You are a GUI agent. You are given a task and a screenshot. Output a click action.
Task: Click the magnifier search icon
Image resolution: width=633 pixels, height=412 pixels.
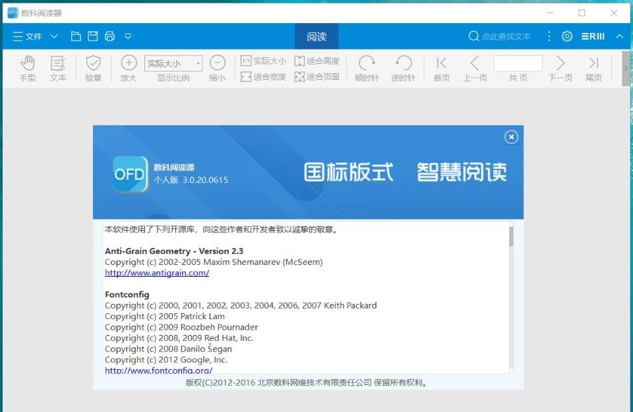pyautogui.click(x=473, y=36)
